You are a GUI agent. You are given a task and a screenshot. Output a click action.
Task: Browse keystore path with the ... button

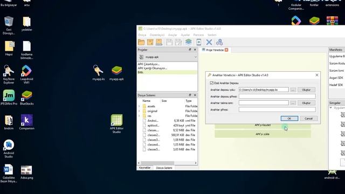[x=293, y=90]
